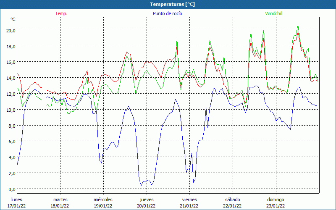Click the 'lunes' day label

(17, 199)
